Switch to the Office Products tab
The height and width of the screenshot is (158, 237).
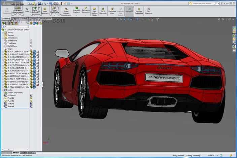[45, 19]
